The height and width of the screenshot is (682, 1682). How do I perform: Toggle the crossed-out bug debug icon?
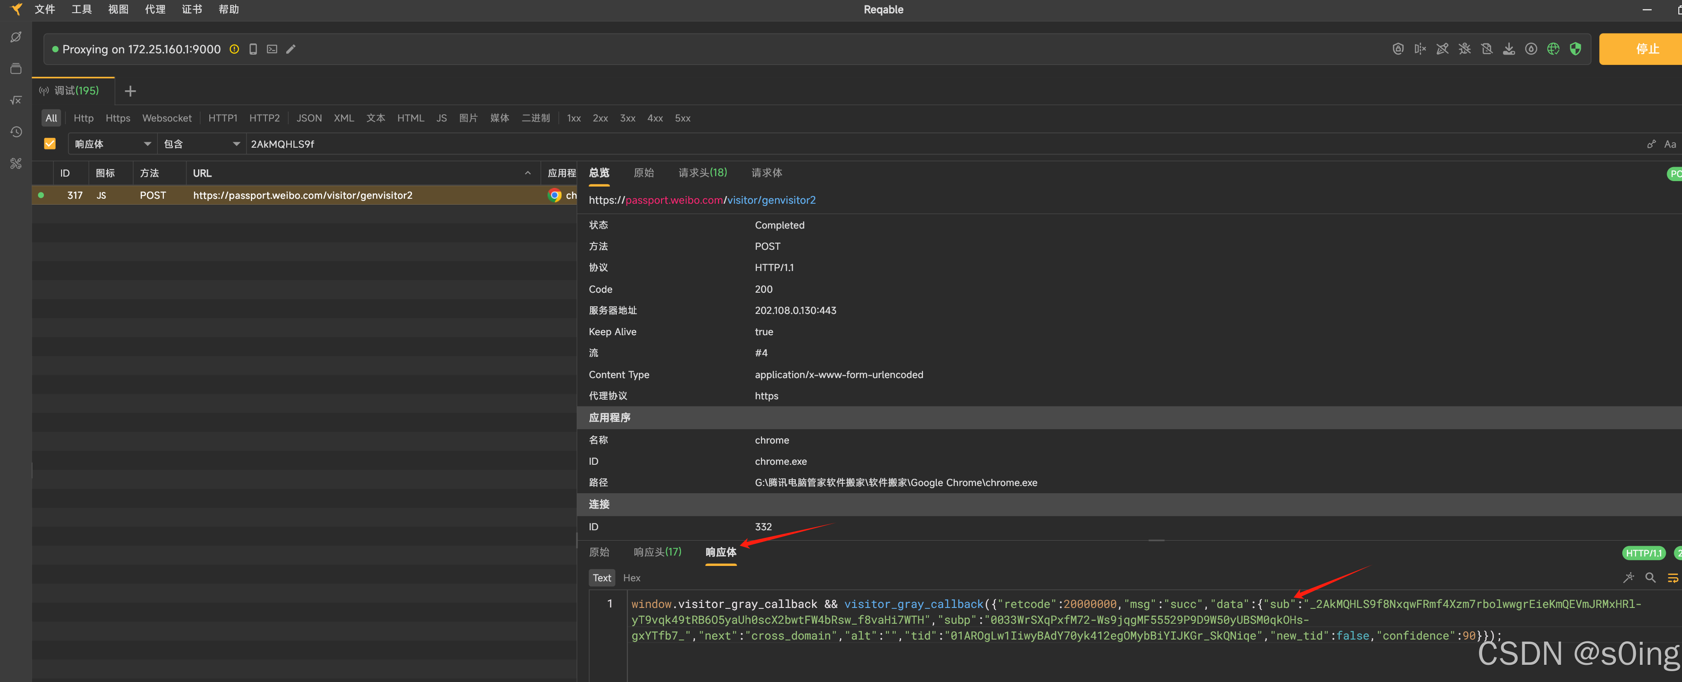tap(1465, 49)
